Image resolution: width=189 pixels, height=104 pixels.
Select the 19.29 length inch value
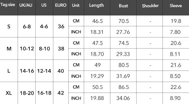click(97, 76)
